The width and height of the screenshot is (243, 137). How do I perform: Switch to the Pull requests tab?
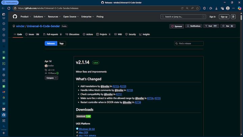[52, 34]
